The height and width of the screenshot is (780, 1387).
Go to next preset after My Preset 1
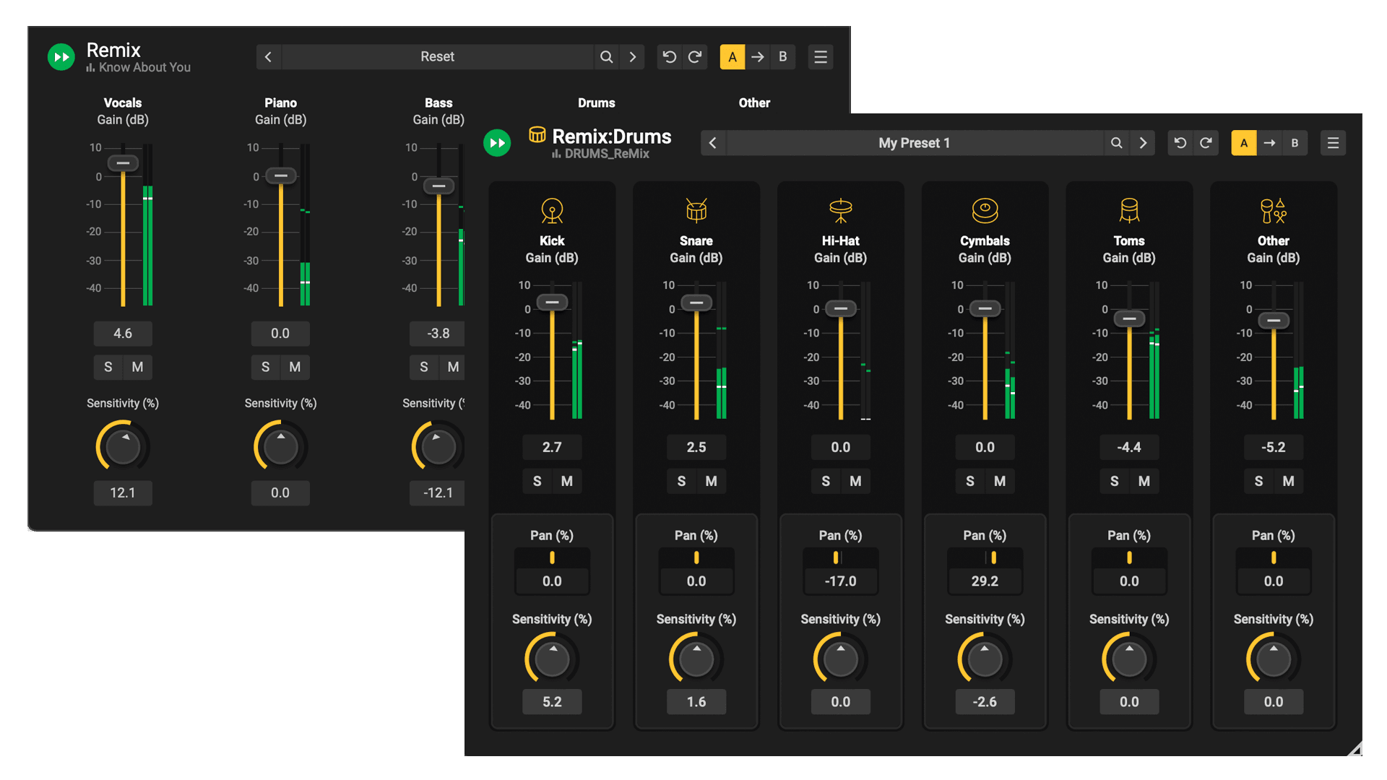[x=1143, y=143]
